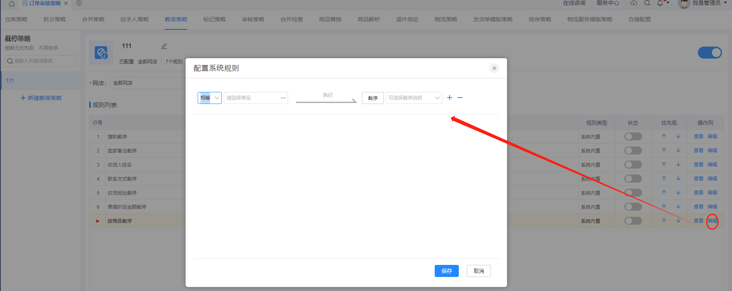The height and width of the screenshot is (291, 732).
Task: Toggle the strategy 111 enable switch
Action: pyautogui.click(x=710, y=53)
